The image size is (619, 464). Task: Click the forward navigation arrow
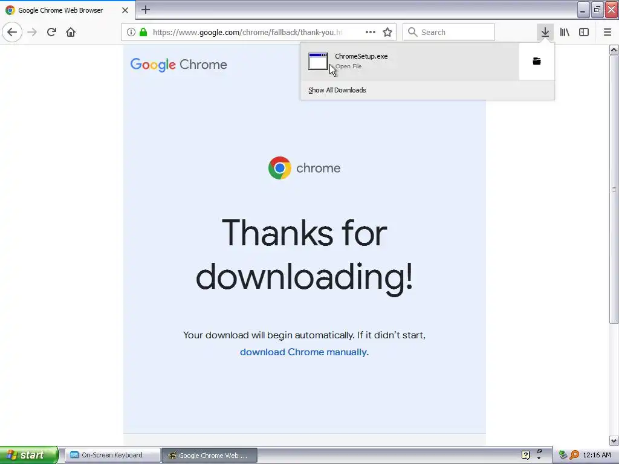32,32
